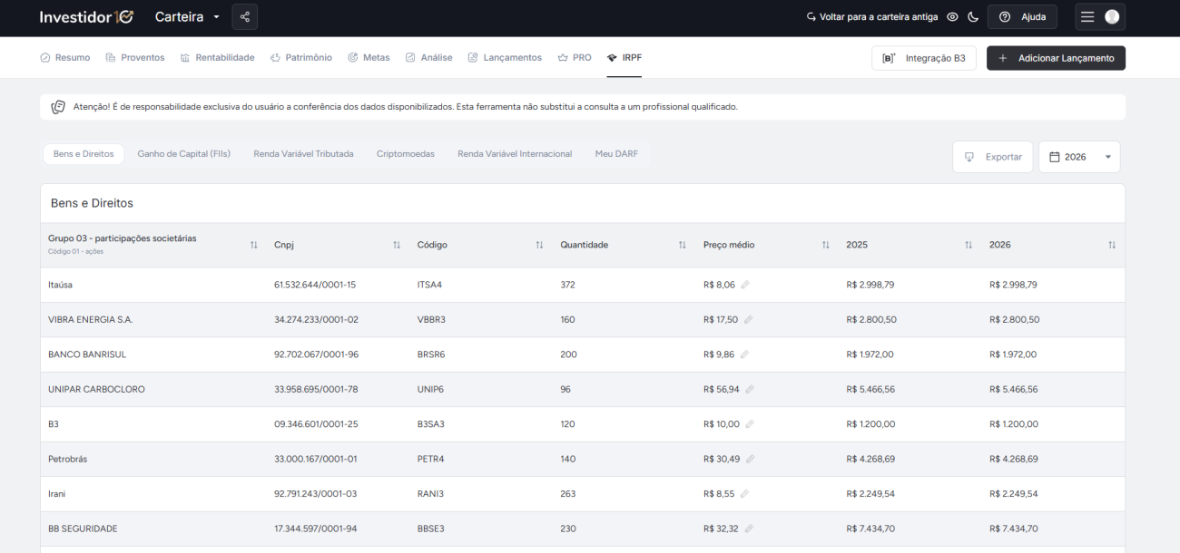This screenshot has width=1180, height=553.
Task: Toggle values visibility with eye icon
Action: 952,17
